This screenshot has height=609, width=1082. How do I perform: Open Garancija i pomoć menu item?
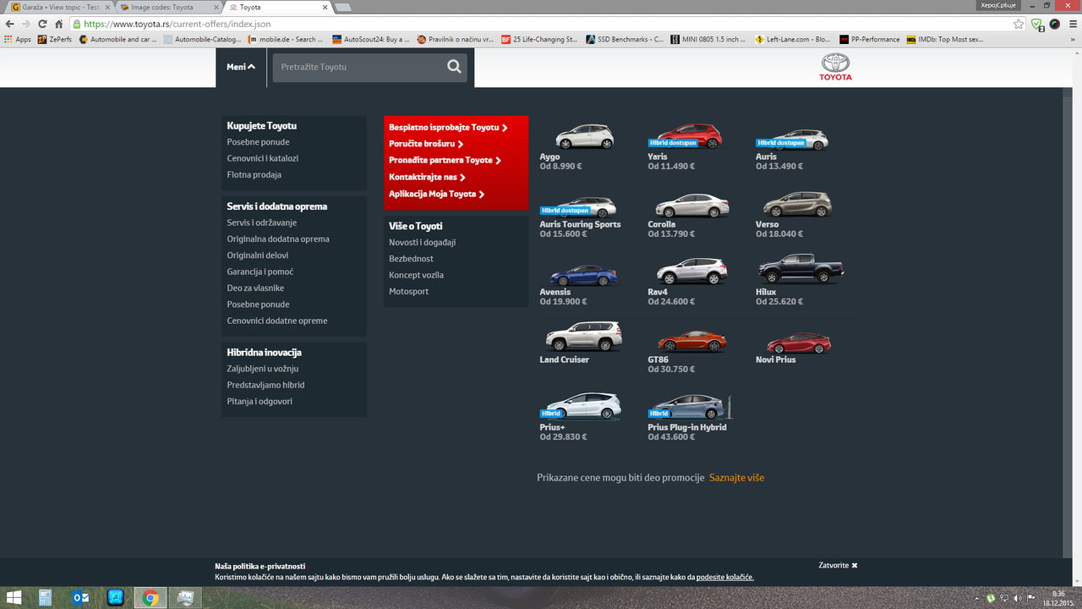[261, 272]
